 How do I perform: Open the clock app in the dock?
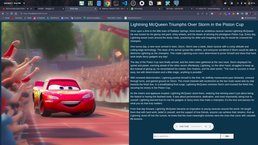pyautogui.click(x=133, y=3)
